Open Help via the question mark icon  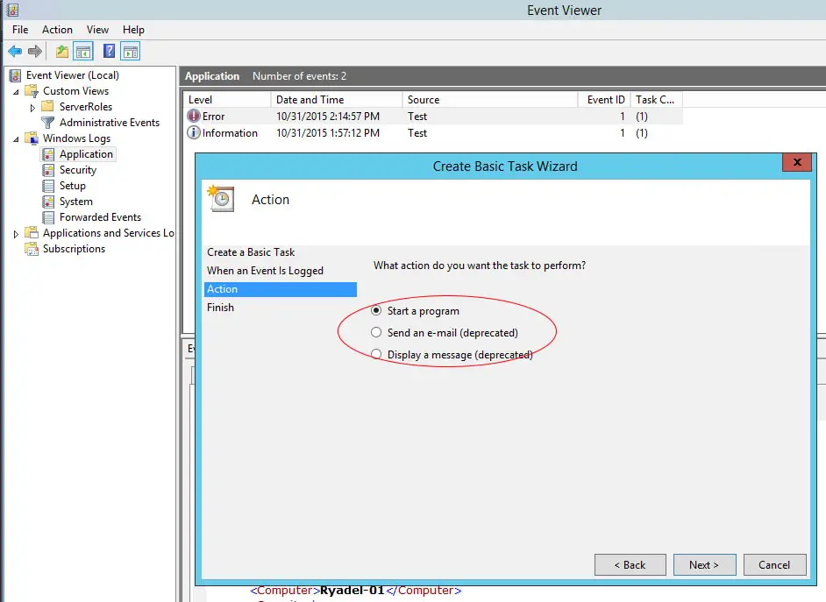point(110,52)
